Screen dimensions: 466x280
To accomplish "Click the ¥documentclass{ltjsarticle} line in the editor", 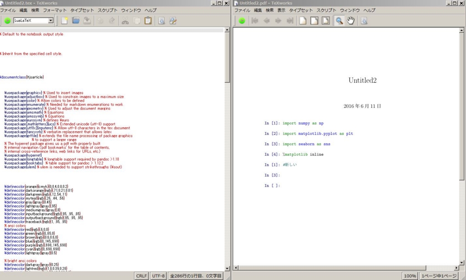I will (x=22, y=77).
